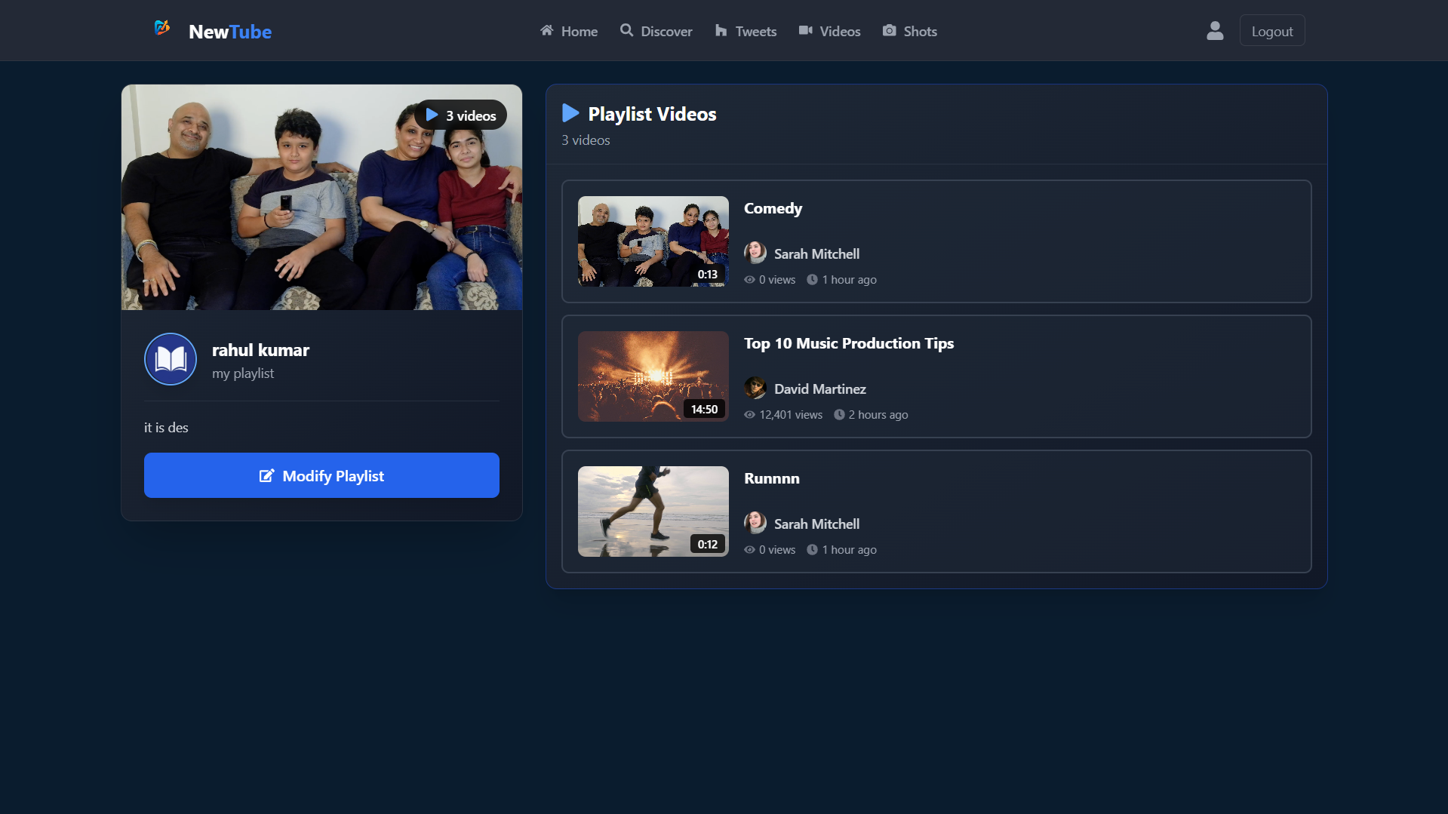Open the Runnnn video thumbnail

(x=653, y=511)
